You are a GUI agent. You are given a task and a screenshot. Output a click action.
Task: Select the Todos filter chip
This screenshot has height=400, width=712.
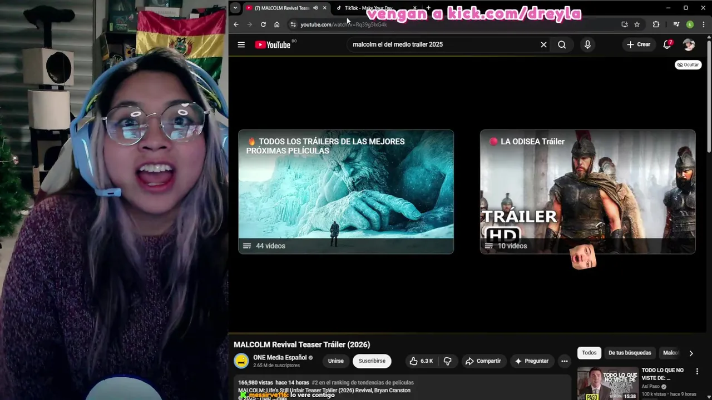click(x=589, y=353)
